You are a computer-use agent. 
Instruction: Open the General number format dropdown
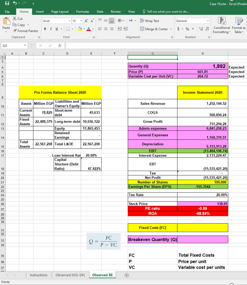(x=208, y=21)
